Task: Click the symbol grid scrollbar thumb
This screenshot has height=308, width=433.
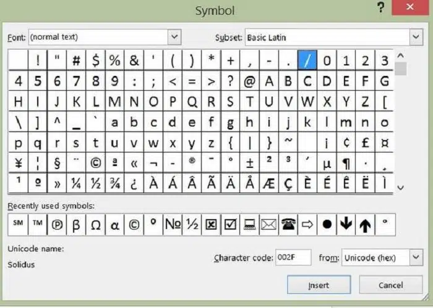Action: [401, 69]
